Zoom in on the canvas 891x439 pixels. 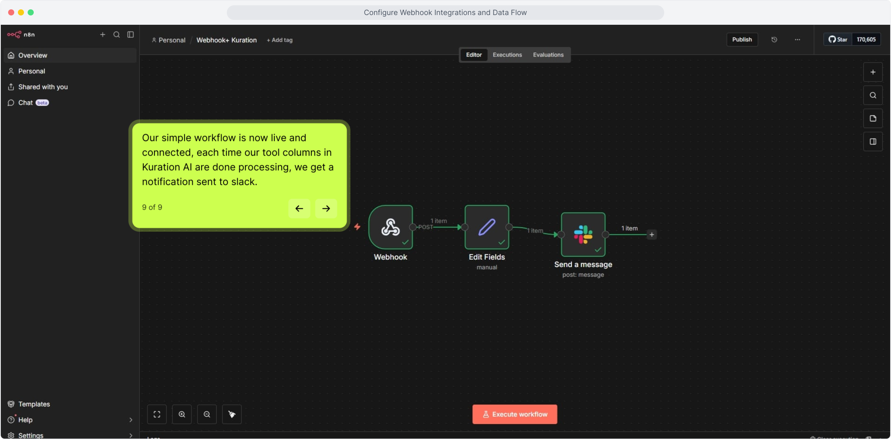pyautogui.click(x=182, y=415)
